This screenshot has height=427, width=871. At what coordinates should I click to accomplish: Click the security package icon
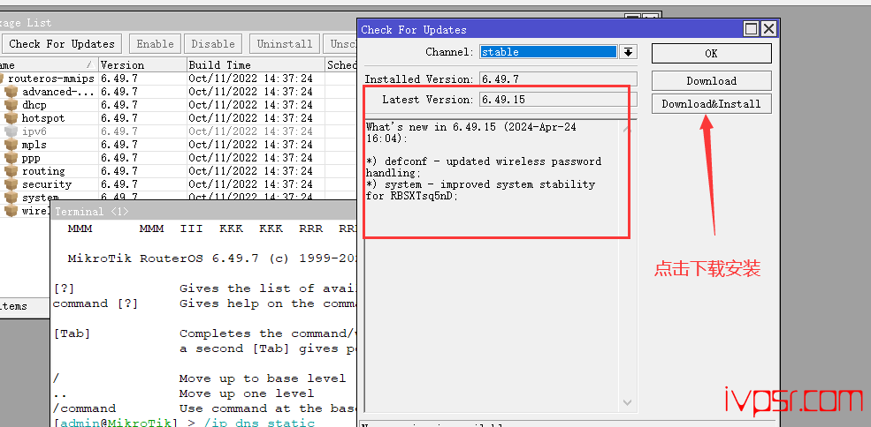point(11,184)
